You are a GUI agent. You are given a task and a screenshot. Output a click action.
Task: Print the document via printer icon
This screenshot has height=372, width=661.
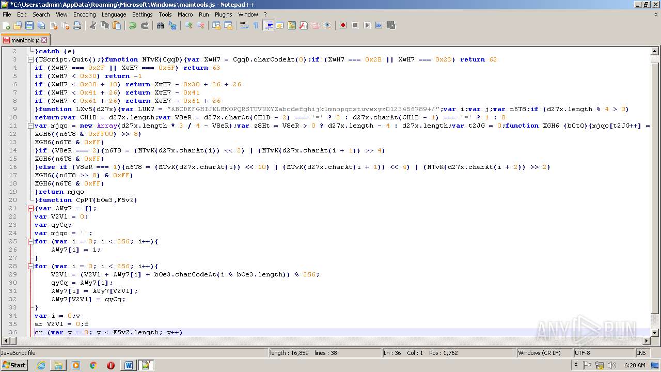pos(77,25)
